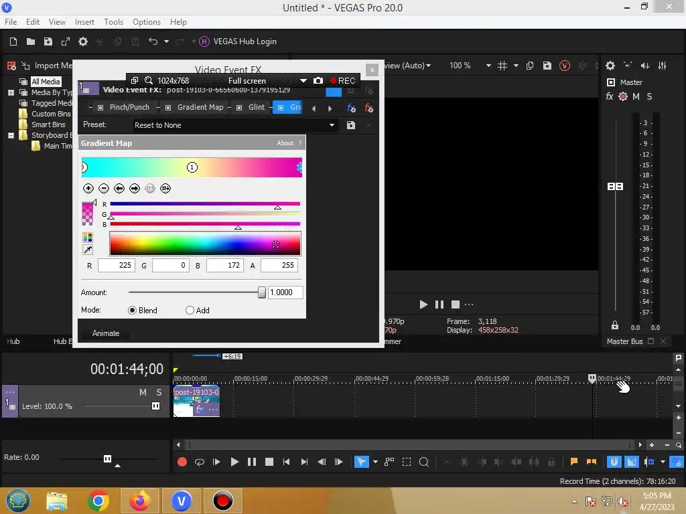Select the Add mode radio button
Image resolution: width=686 pixels, height=514 pixels.
[190, 311]
